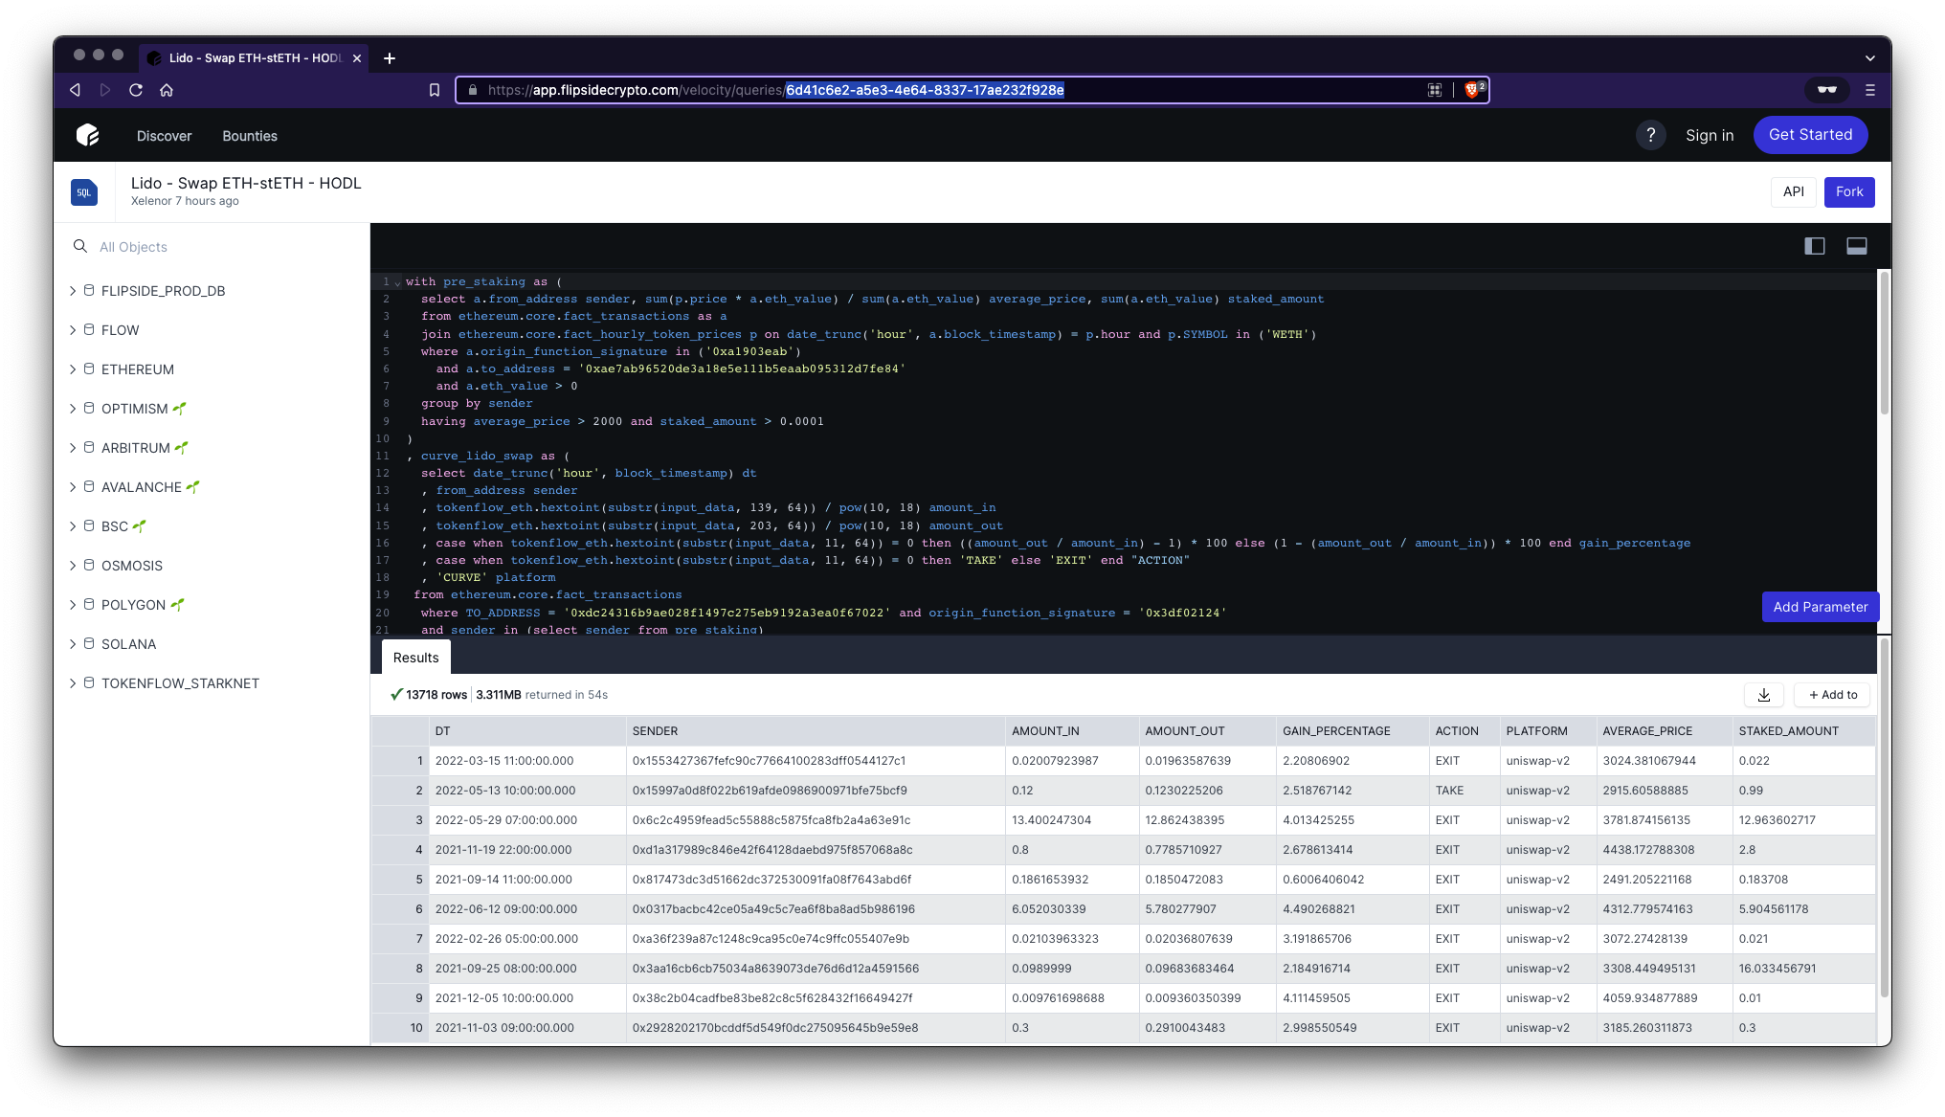
Task: Select the Results tab
Action: point(415,658)
